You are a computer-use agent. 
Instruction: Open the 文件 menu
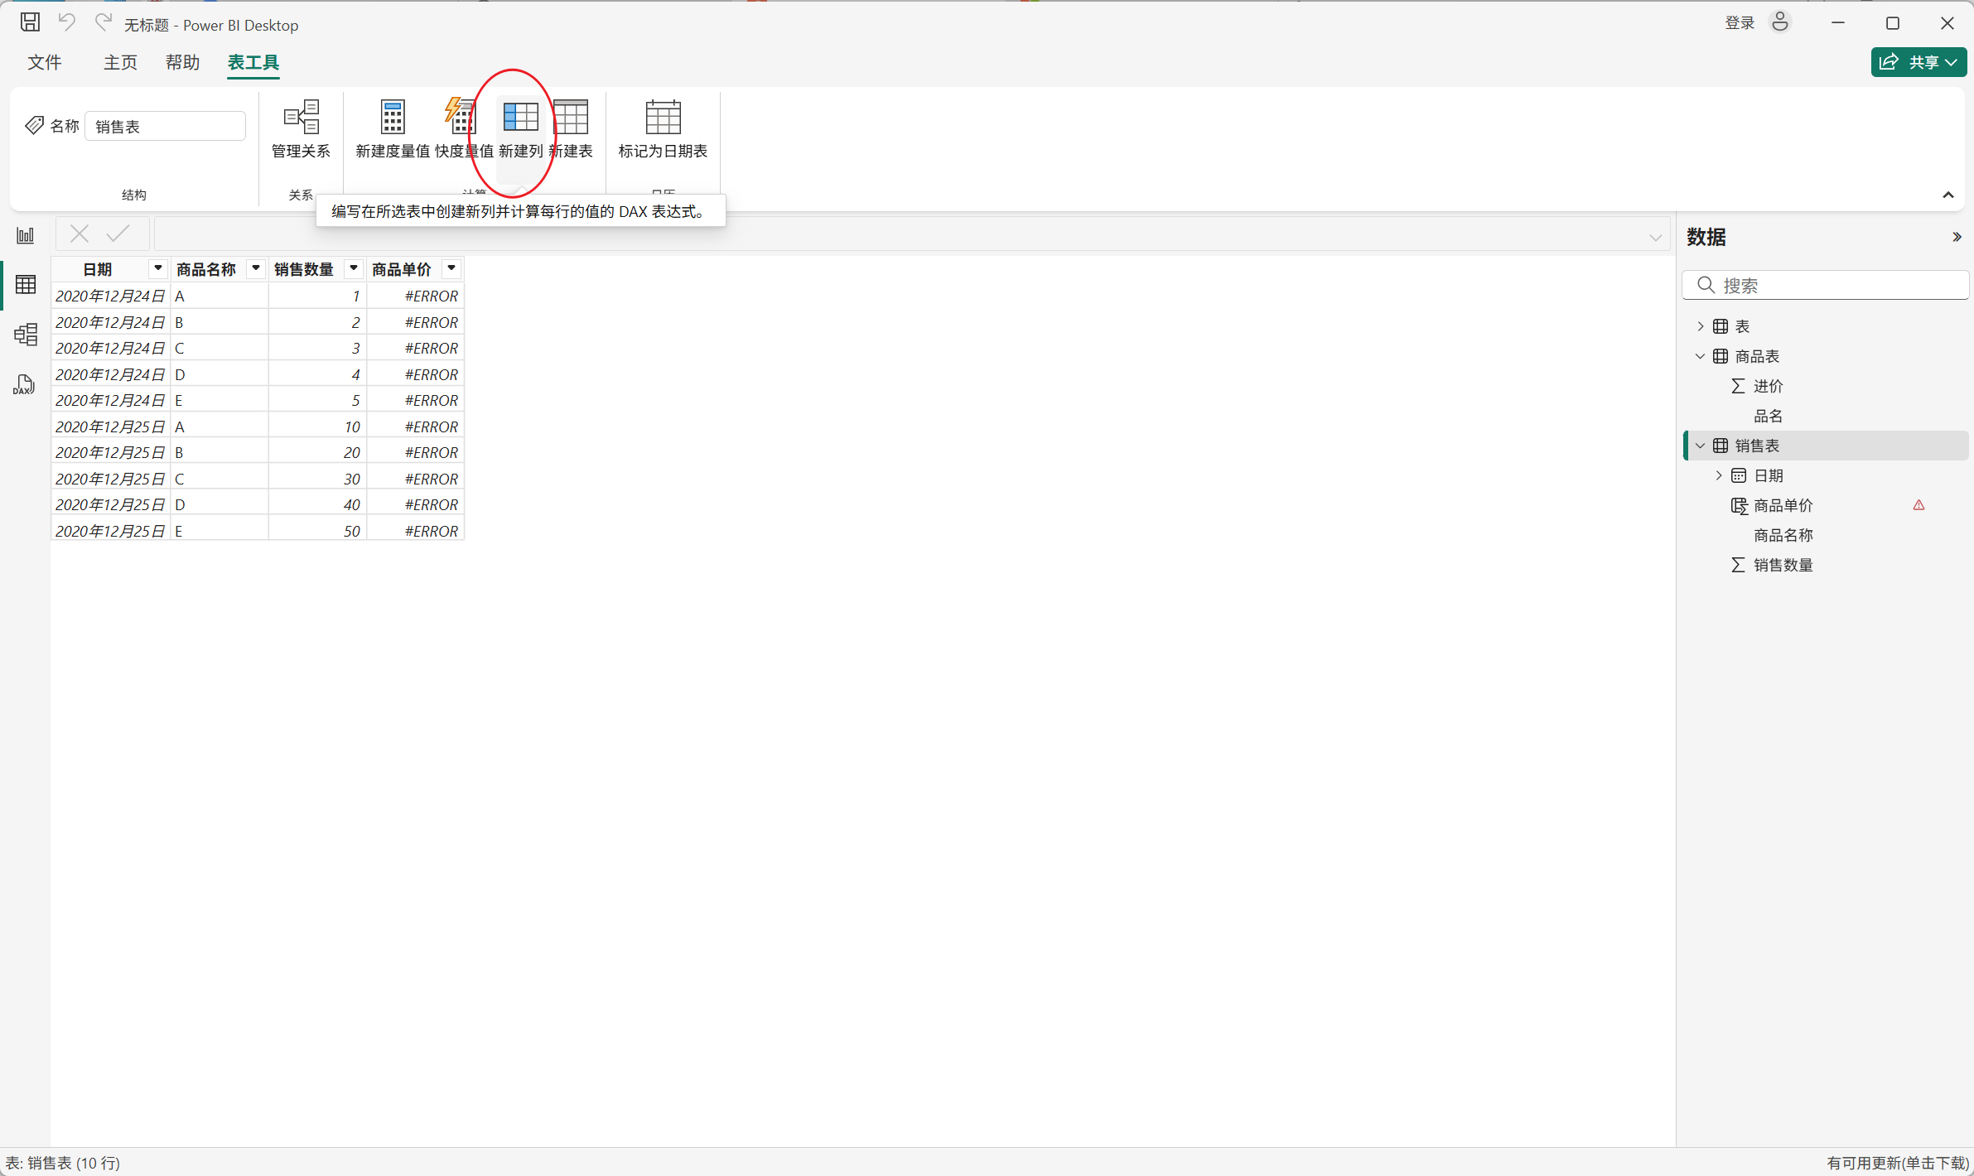pyautogui.click(x=45, y=63)
